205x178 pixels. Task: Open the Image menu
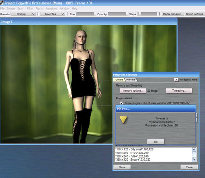(x=11, y=8)
